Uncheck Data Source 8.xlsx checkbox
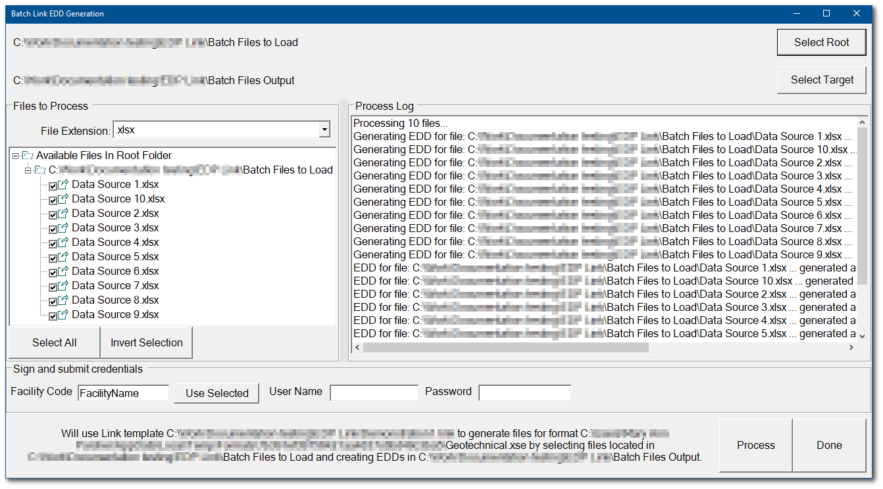The width and height of the screenshot is (883, 489). pos(53,301)
